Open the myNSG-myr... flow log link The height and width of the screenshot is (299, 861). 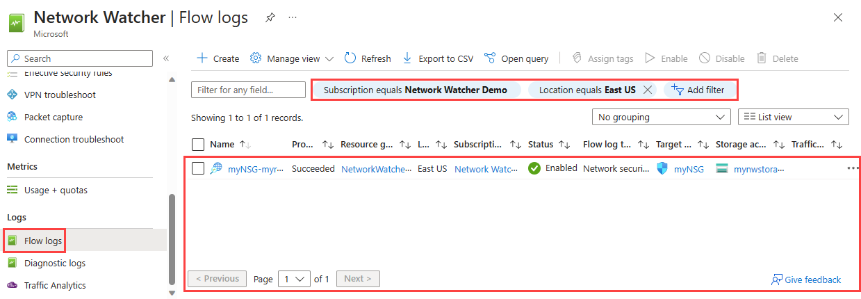point(256,168)
